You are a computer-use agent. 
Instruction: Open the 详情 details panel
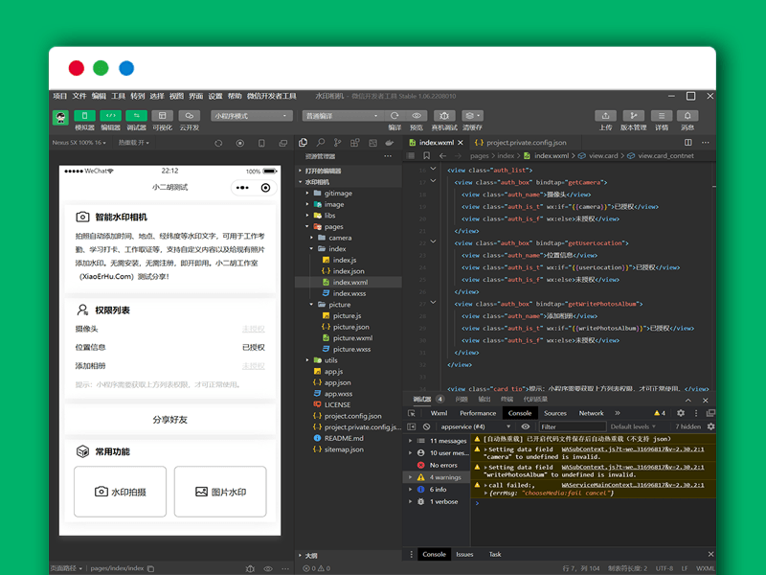662,116
